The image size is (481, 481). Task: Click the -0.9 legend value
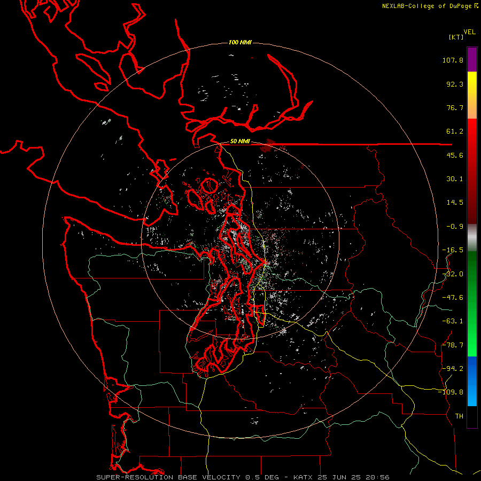[x=455, y=227]
